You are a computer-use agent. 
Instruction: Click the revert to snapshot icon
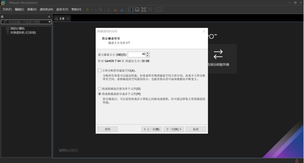point(115,9)
